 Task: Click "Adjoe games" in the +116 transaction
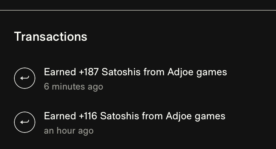point(195,116)
